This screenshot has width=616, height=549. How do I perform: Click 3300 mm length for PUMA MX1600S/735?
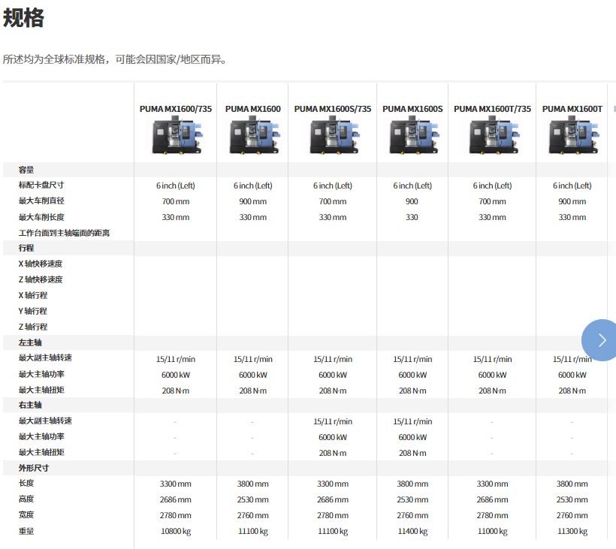point(333,484)
